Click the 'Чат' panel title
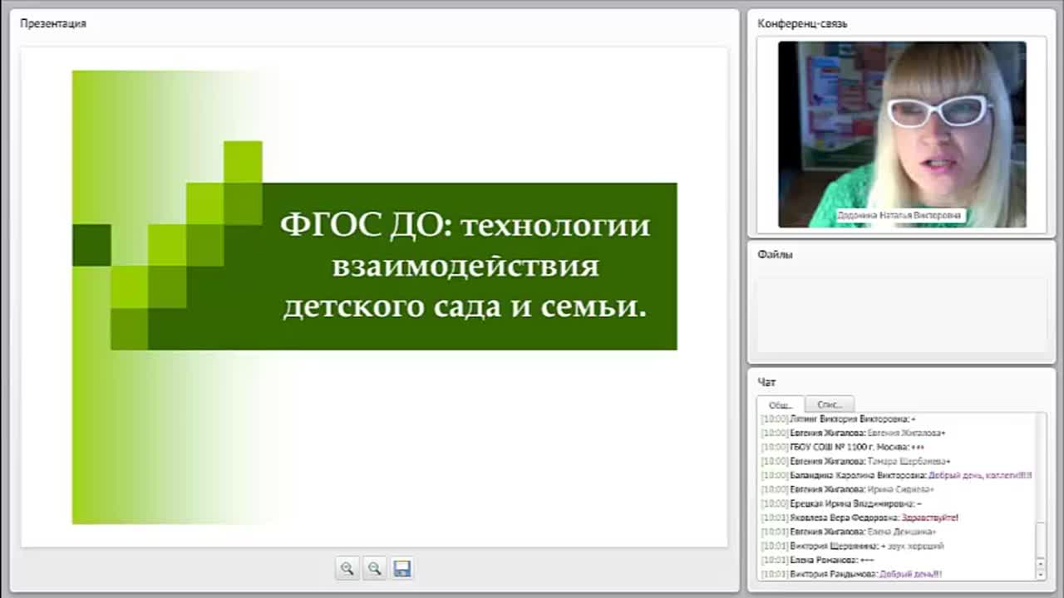Image resolution: width=1064 pixels, height=598 pixels. pos(766,383)
